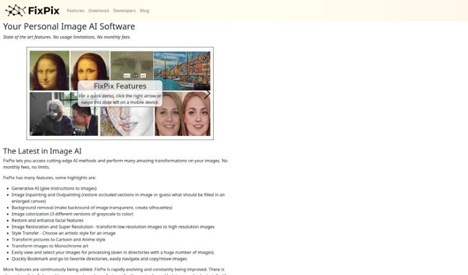The height and width of the screenshot is (275, 468).
Task: Click the Image colorization bullet item
Action: [72, 214]
